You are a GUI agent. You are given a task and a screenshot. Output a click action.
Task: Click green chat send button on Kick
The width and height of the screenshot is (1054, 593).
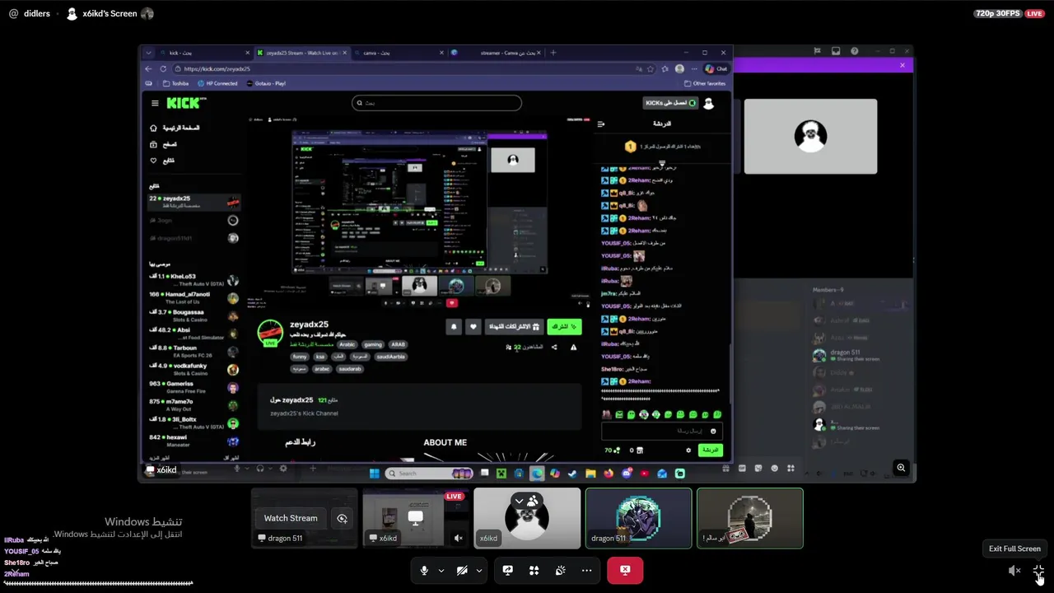711,450
